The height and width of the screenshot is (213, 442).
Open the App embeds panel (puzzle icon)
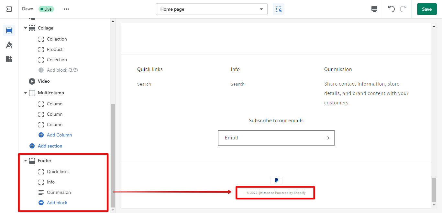pyautogui.click(x=9, y=59)
